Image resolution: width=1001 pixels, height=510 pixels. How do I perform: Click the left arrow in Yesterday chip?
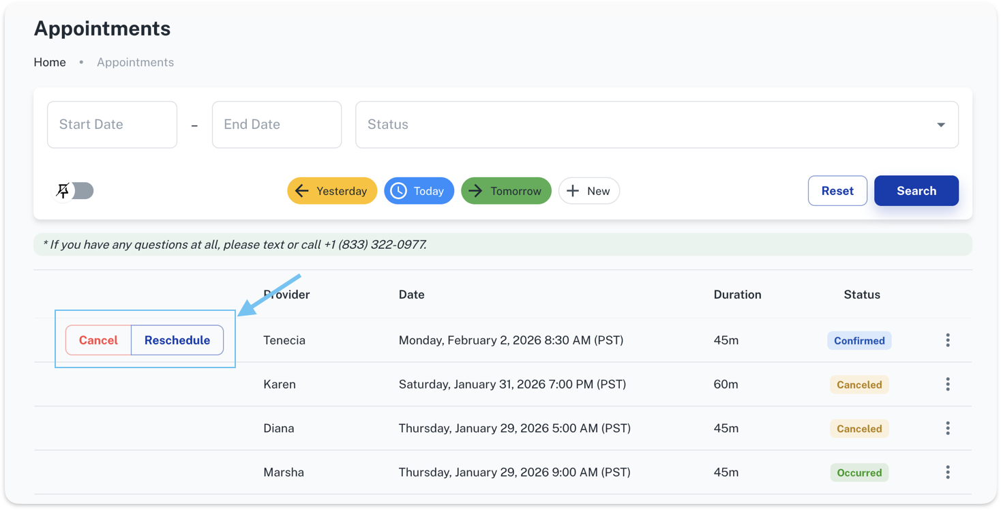302,191
